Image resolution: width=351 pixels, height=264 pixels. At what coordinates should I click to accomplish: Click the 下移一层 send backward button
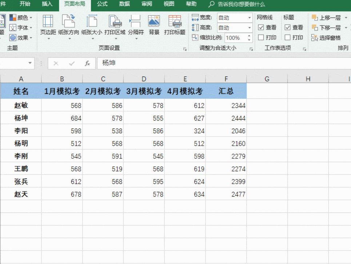point(326,28)
